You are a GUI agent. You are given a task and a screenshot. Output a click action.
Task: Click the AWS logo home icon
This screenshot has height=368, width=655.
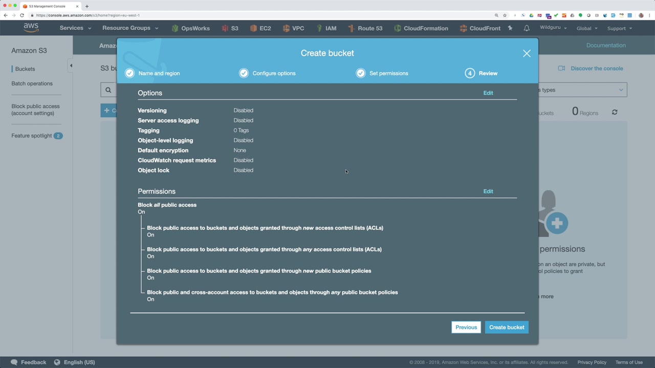point(31,28)
